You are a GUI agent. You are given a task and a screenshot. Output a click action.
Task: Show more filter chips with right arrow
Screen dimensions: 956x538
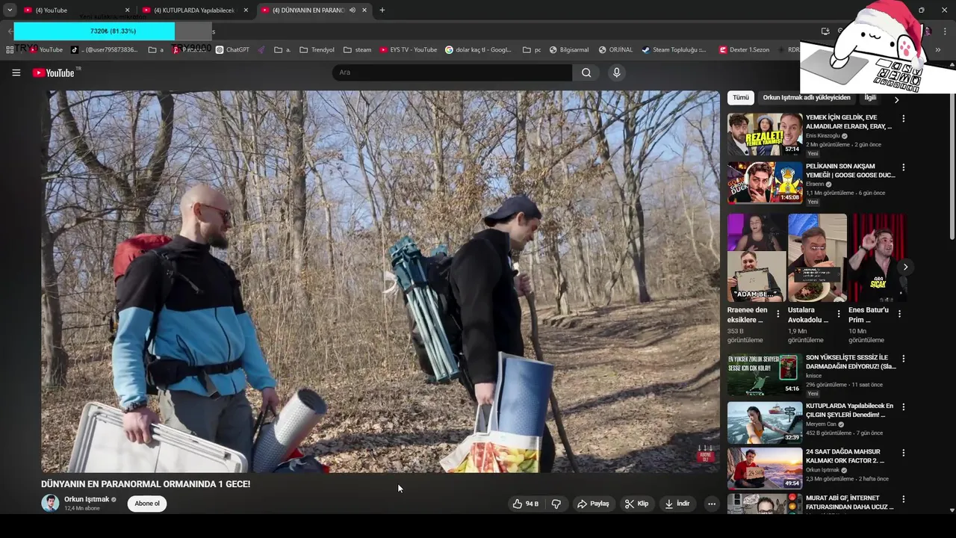point(897,99)
